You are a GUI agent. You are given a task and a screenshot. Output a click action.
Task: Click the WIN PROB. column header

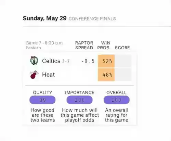pos(104,45)
